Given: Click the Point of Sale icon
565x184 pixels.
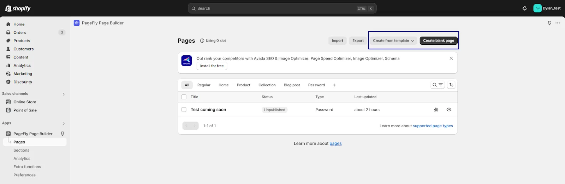Looking at the screenshot, I should click(x=8, y=110).
